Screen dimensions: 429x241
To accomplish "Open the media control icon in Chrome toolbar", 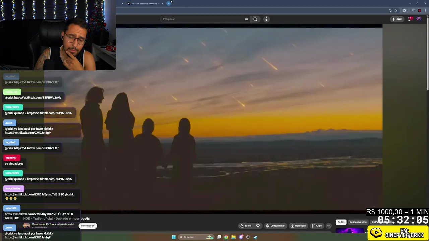I will (413, 10).
